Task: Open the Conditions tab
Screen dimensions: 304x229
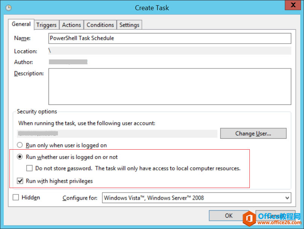Action: coord(100,24)
